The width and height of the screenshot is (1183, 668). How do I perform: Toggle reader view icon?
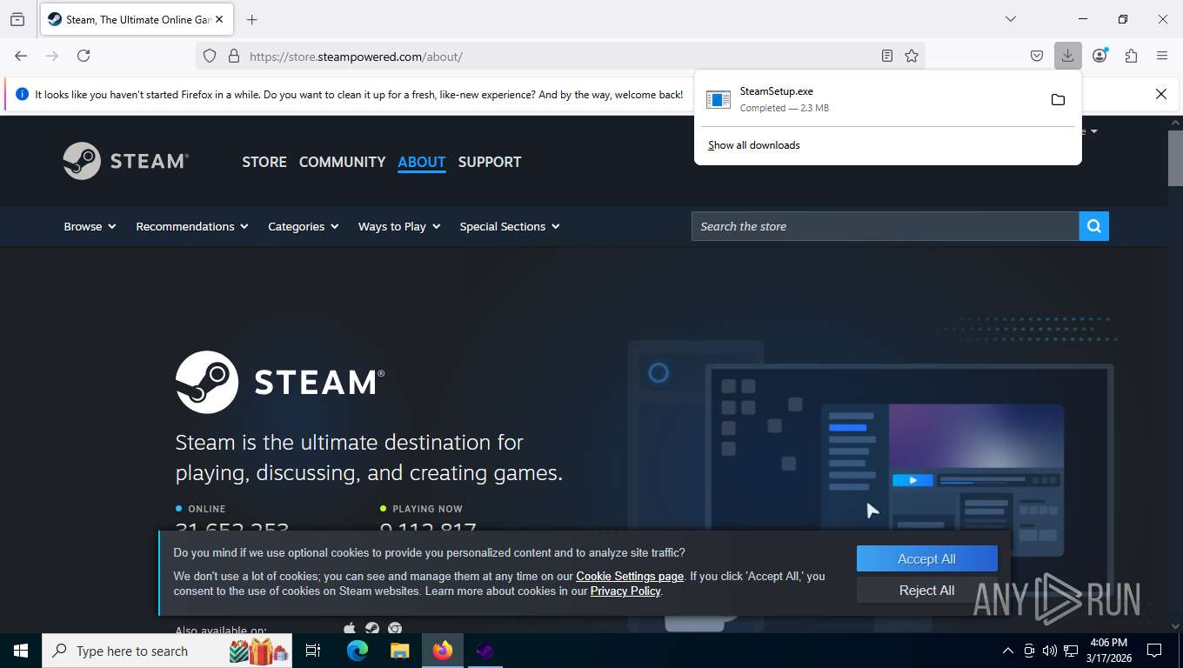coord(886,56)
